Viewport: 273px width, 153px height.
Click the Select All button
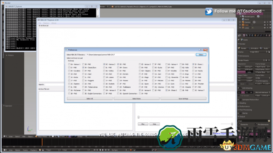coord(90,99)
